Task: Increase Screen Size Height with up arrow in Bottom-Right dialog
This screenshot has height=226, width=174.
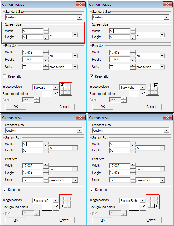Action: (x=133, y=149)
